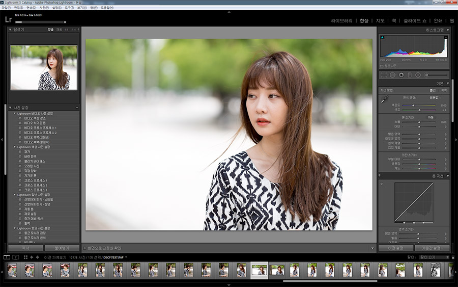
Task: Set Navigator zoom to Fill
Action: coord(59,30)
